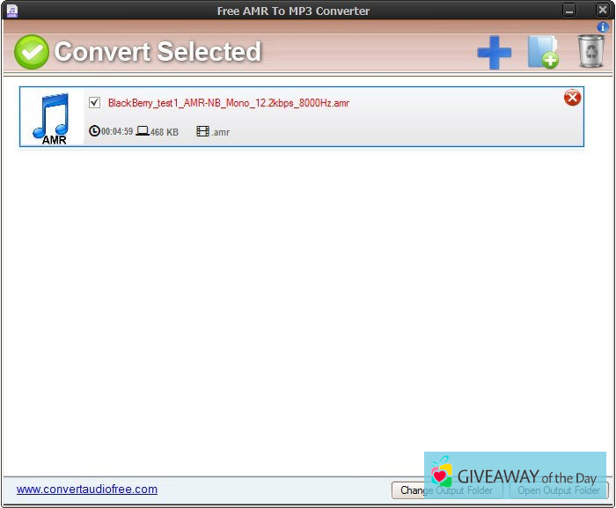Open the blue info icon
Image resolution: width=616 pixels, height=508 pixels.
pos(603,27)
